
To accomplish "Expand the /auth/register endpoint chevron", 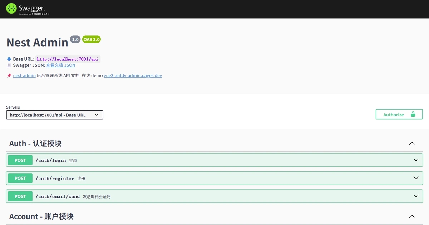I will tap(416, 178).
